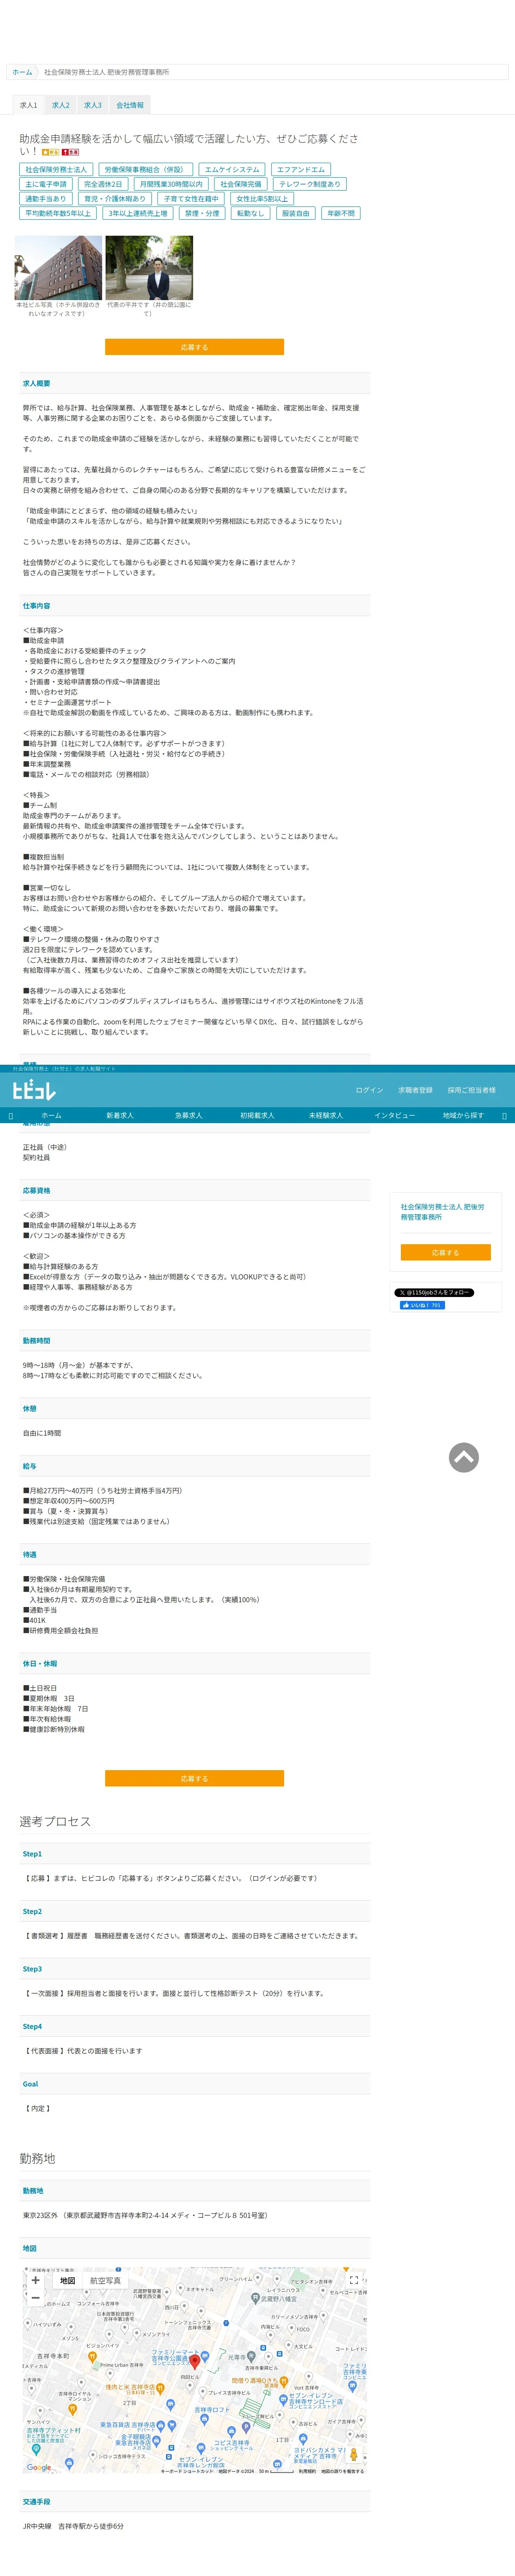Click the ホーム breadcrumb link
The height and width of the screenshot is (2576, 515).
[x=22, y=72]
